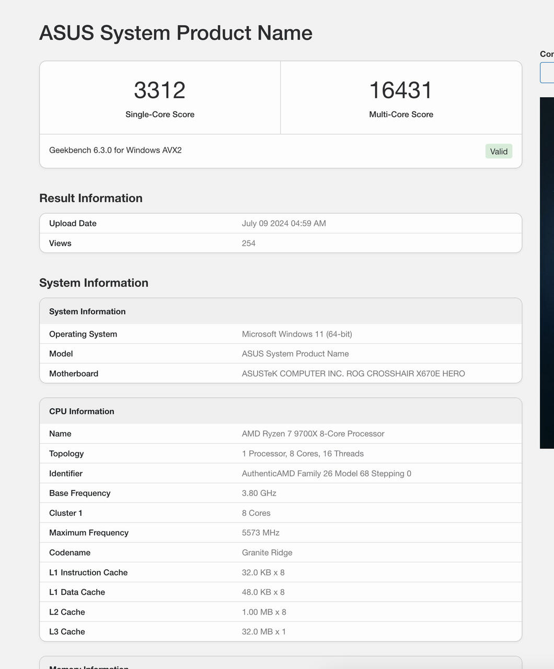The width and height of the screenshot is (554, 669).
Task: Click the Topology value with 16 Threads
Action: (303, 454)
